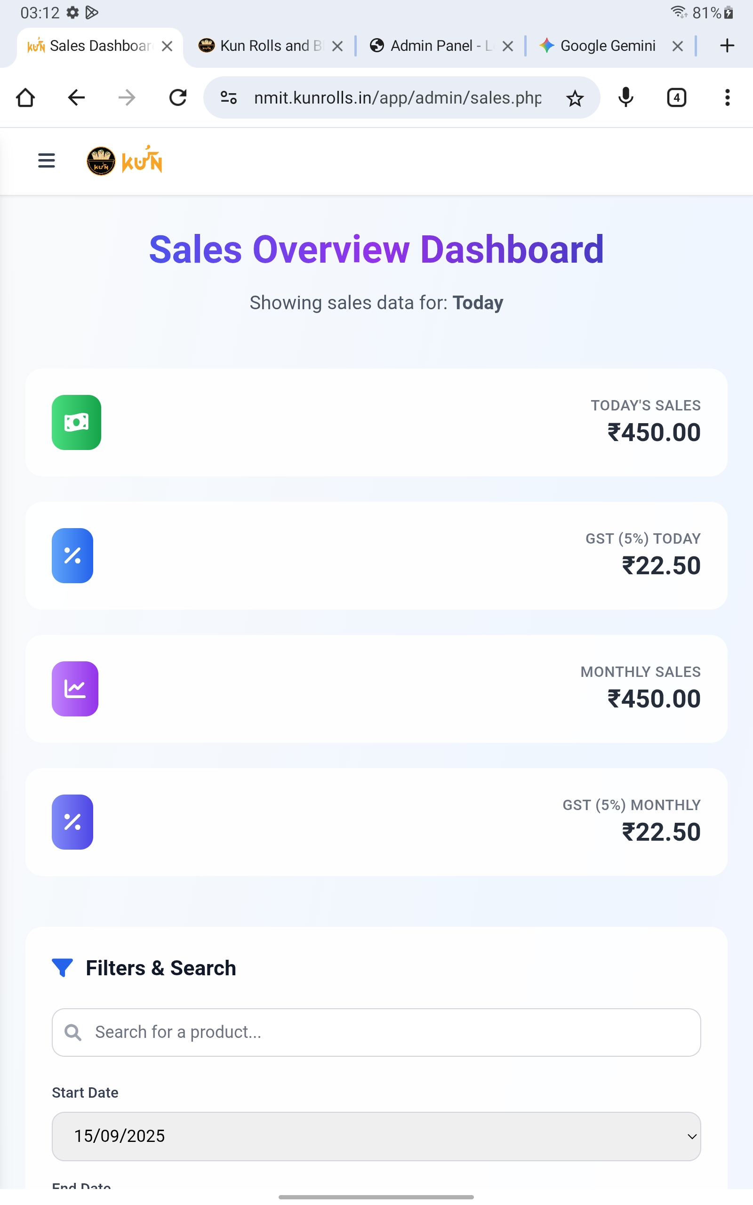Image resolution: width=753 pixels, height=1205 pixels.
Task: Go back to the previous page
Action: (76, 97)
